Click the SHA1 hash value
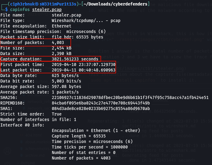Image resolution: width=212 pixels, height=165 pixels. pos(101,108)
